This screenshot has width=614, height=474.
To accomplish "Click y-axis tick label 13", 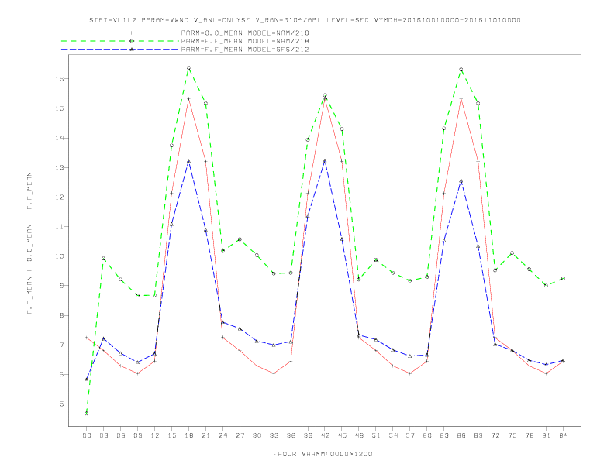I will click(59, 167).
